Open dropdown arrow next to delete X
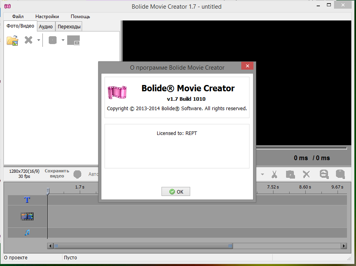 click(39, 40)
